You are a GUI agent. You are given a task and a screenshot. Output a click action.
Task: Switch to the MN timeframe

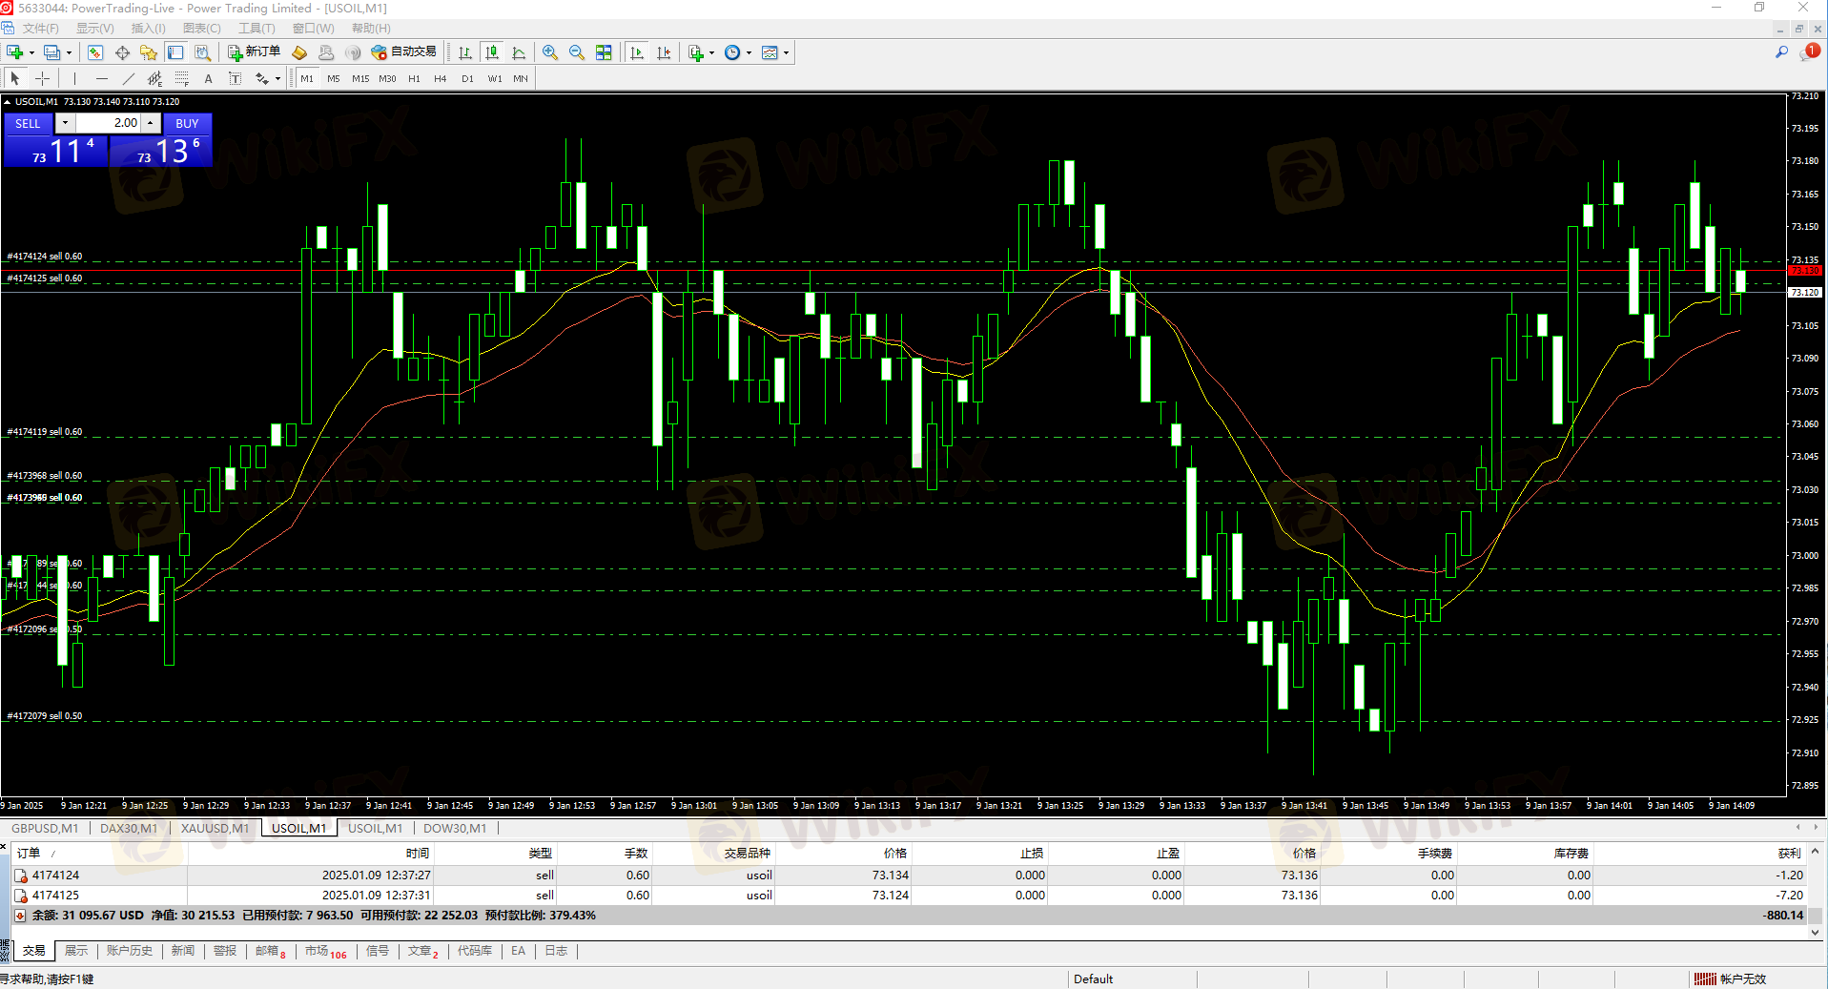coord(521,78)
